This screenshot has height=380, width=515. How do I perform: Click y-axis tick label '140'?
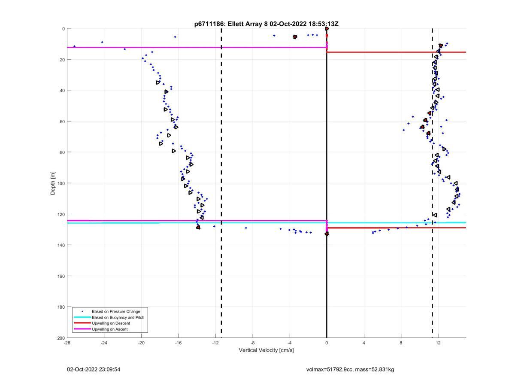pyautogui.click(x=61, y=245)
